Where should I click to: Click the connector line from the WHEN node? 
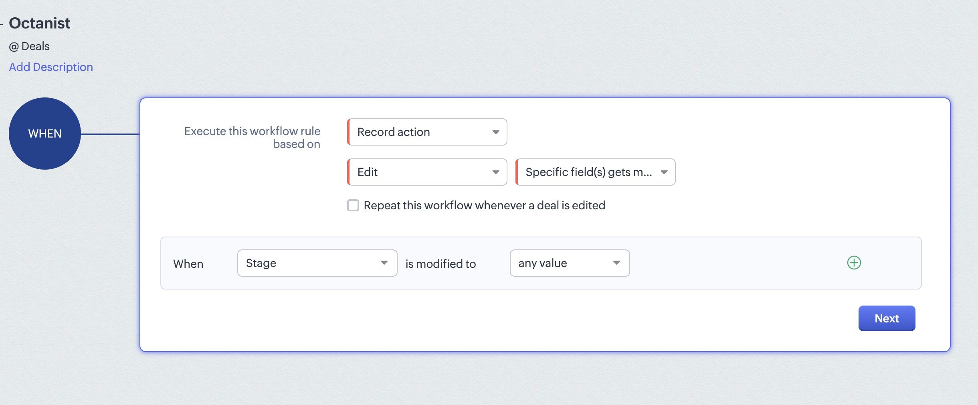(110, 133)
